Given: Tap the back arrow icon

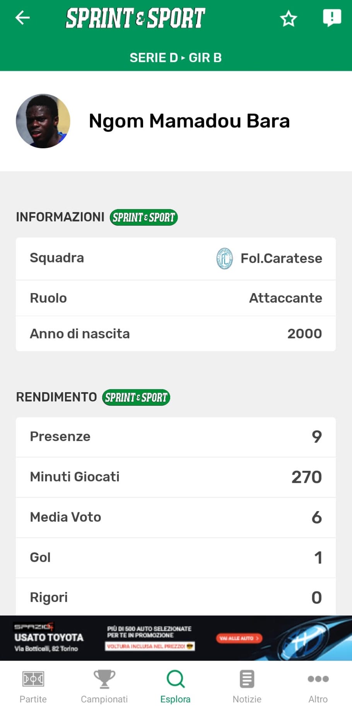Looking at the screenshot, I should click(22, 18).
